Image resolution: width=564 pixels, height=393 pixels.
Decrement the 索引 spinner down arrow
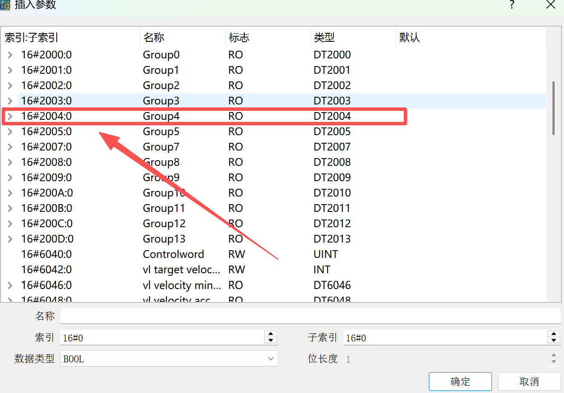coord(271,341)
